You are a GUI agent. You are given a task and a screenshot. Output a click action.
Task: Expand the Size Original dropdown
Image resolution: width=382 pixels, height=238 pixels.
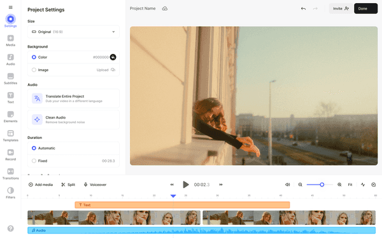(x=73, y=32)
